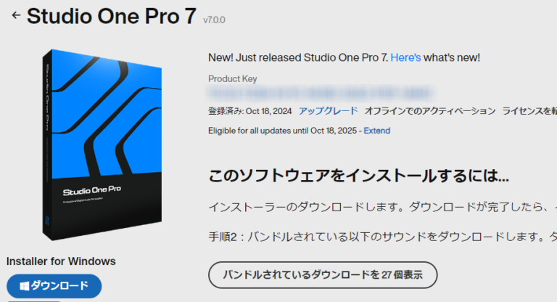Open オフラインでのアクティベーション link
The width and height of the screenshot is (557, 302).
[430, 111]
